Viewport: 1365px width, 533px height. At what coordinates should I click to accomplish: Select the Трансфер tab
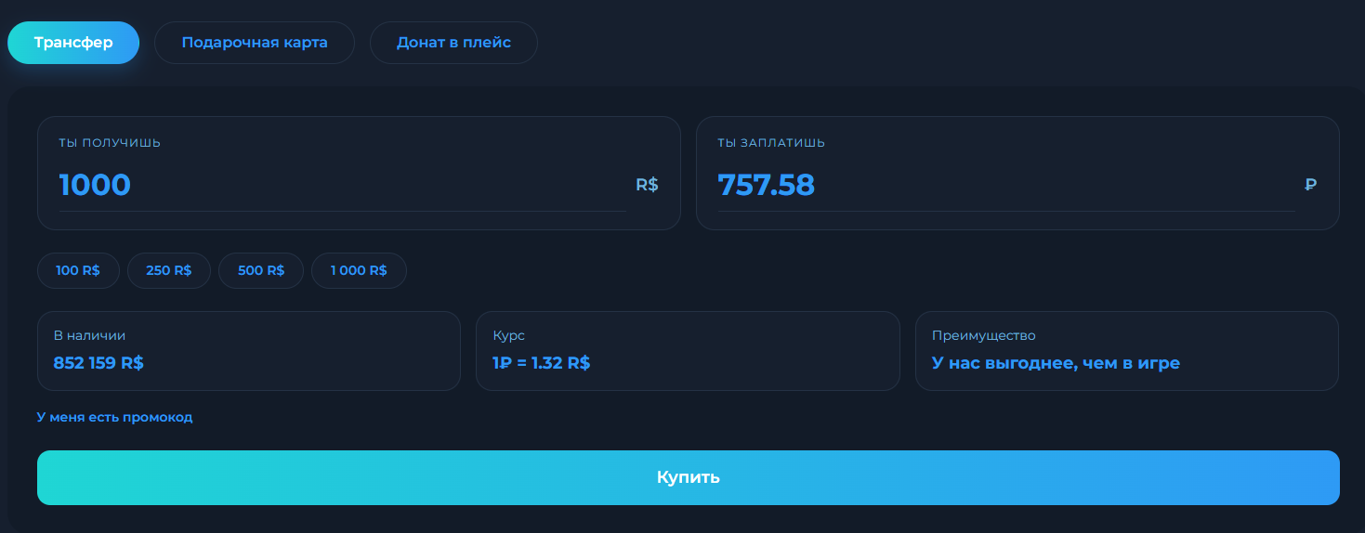[73, 43]
